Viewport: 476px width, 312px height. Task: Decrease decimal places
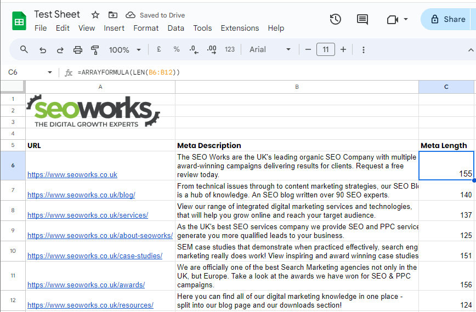pos(194,49)
